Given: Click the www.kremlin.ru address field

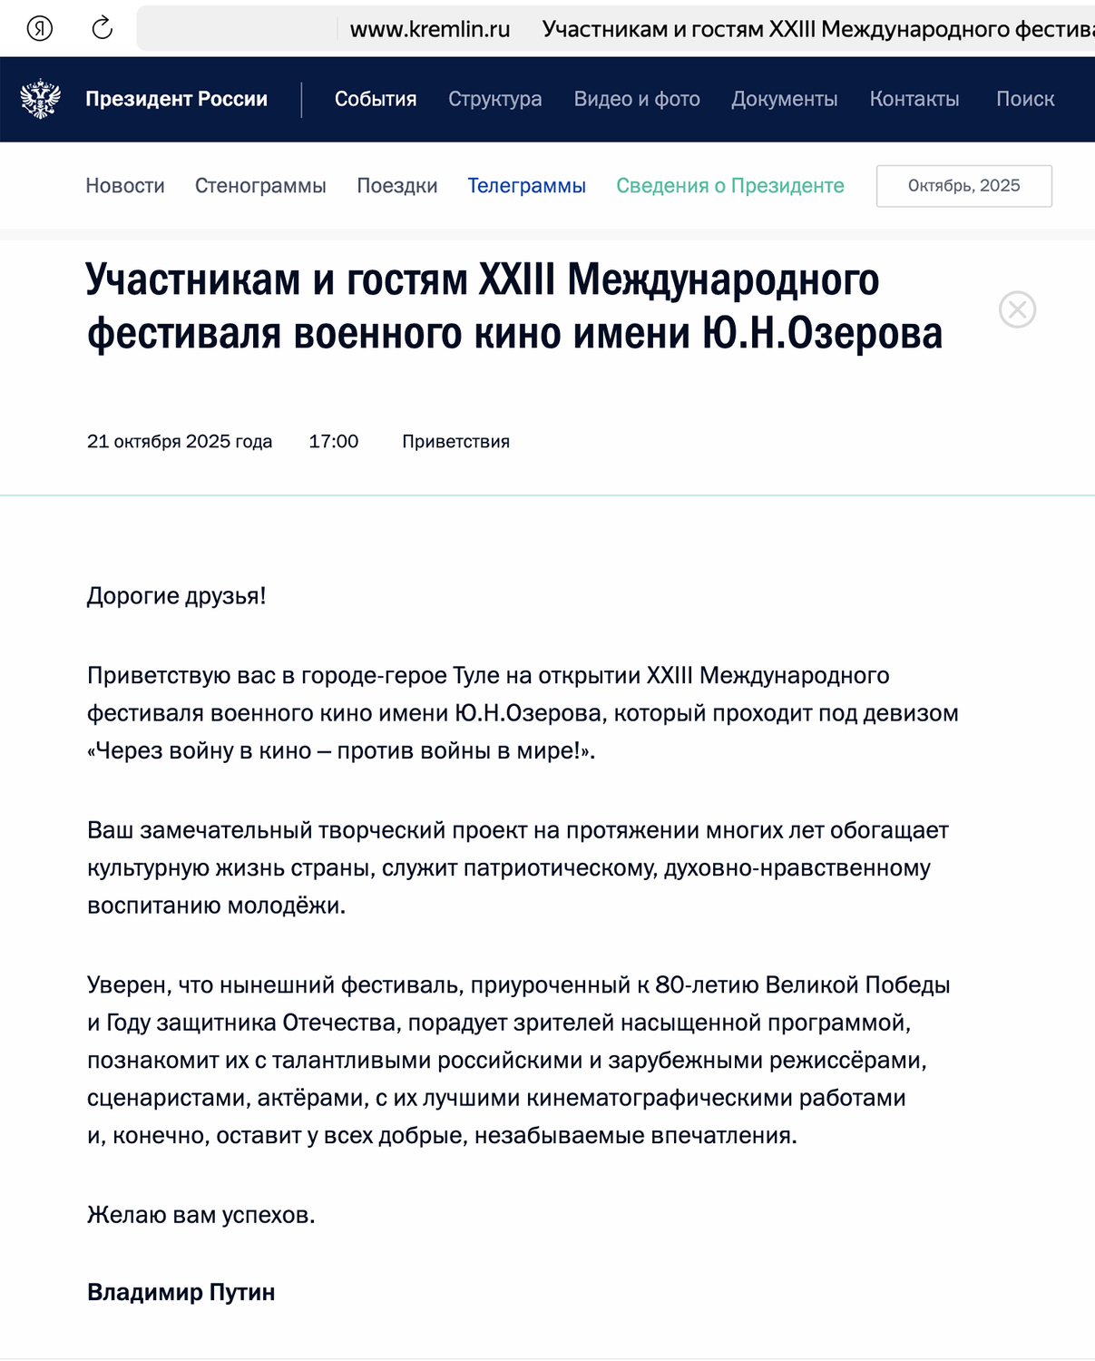Looking at the screenshot, I should tap(429, 29).
